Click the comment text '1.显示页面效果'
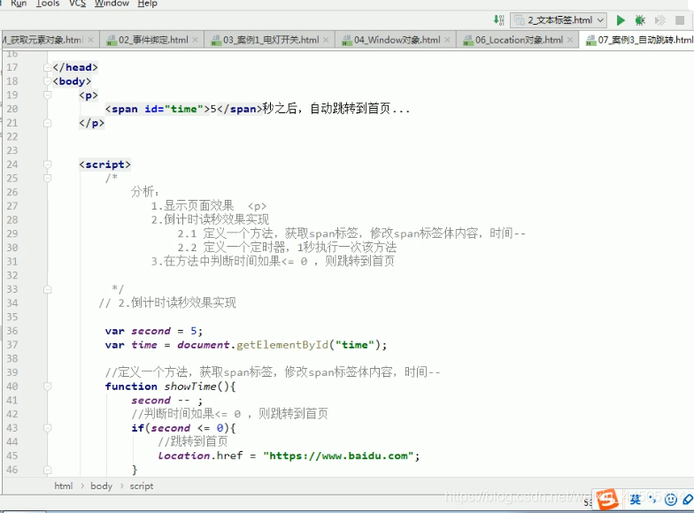The image size is (694, 513). click(x=192, y=205)
